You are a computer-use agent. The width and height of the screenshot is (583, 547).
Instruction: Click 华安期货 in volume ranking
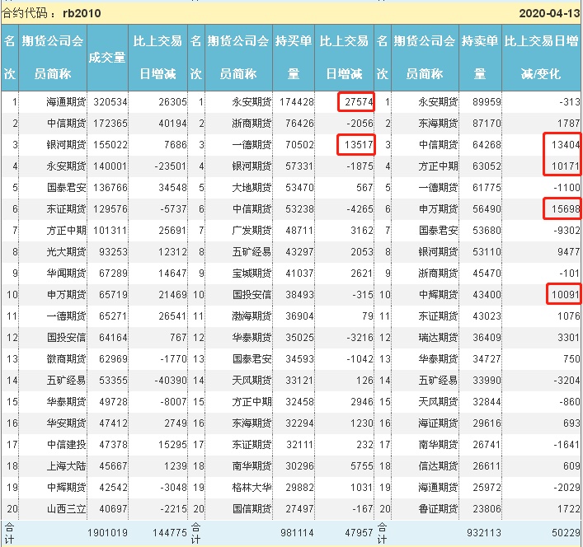[x=66, y=423]
